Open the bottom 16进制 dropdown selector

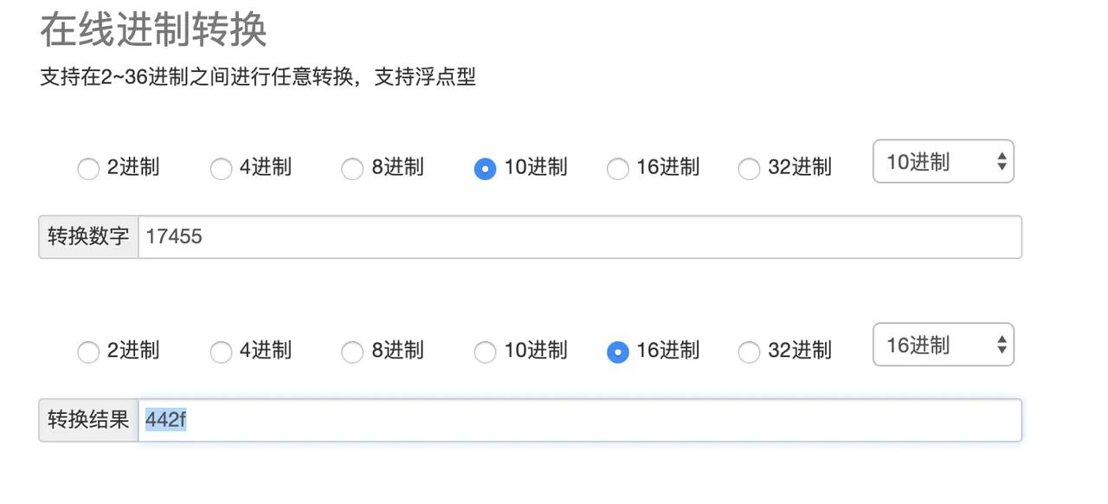click(x=943, y=345)
